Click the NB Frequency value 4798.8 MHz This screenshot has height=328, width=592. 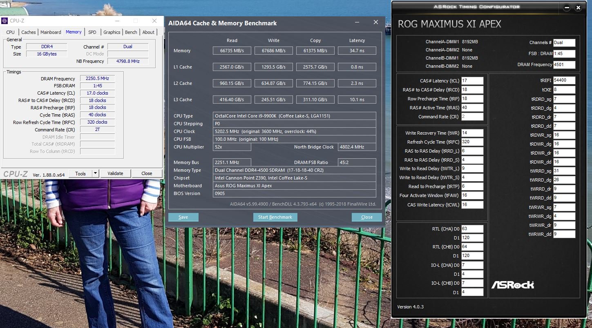point(128,61)
